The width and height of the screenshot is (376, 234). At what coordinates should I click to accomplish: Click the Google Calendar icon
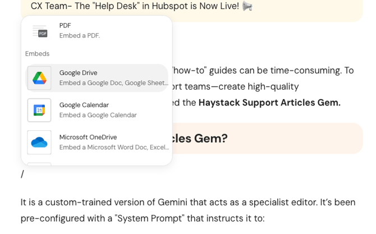(39, 110)
